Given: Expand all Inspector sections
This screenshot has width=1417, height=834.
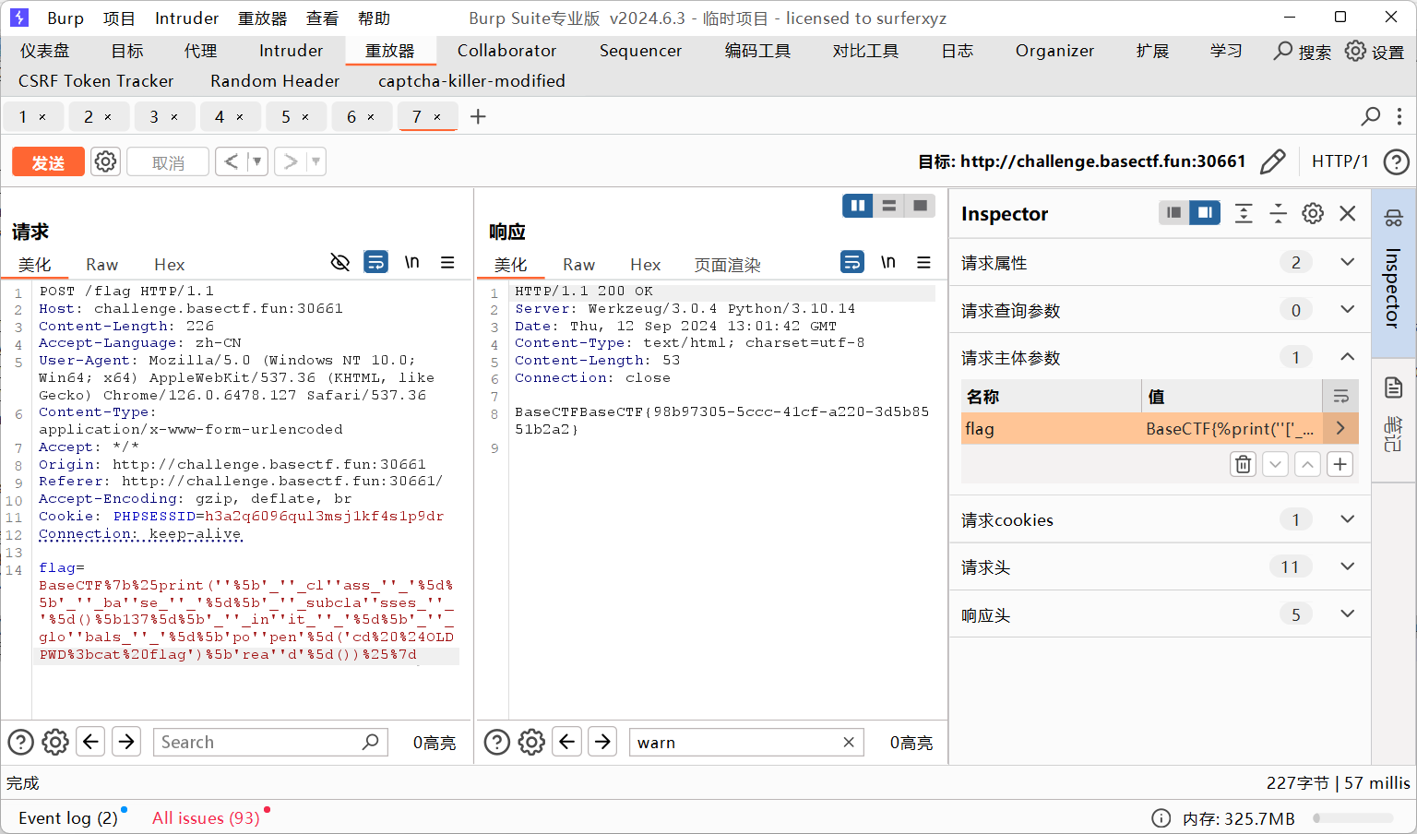Looking at the screenshot, I should click(1244, 214).
